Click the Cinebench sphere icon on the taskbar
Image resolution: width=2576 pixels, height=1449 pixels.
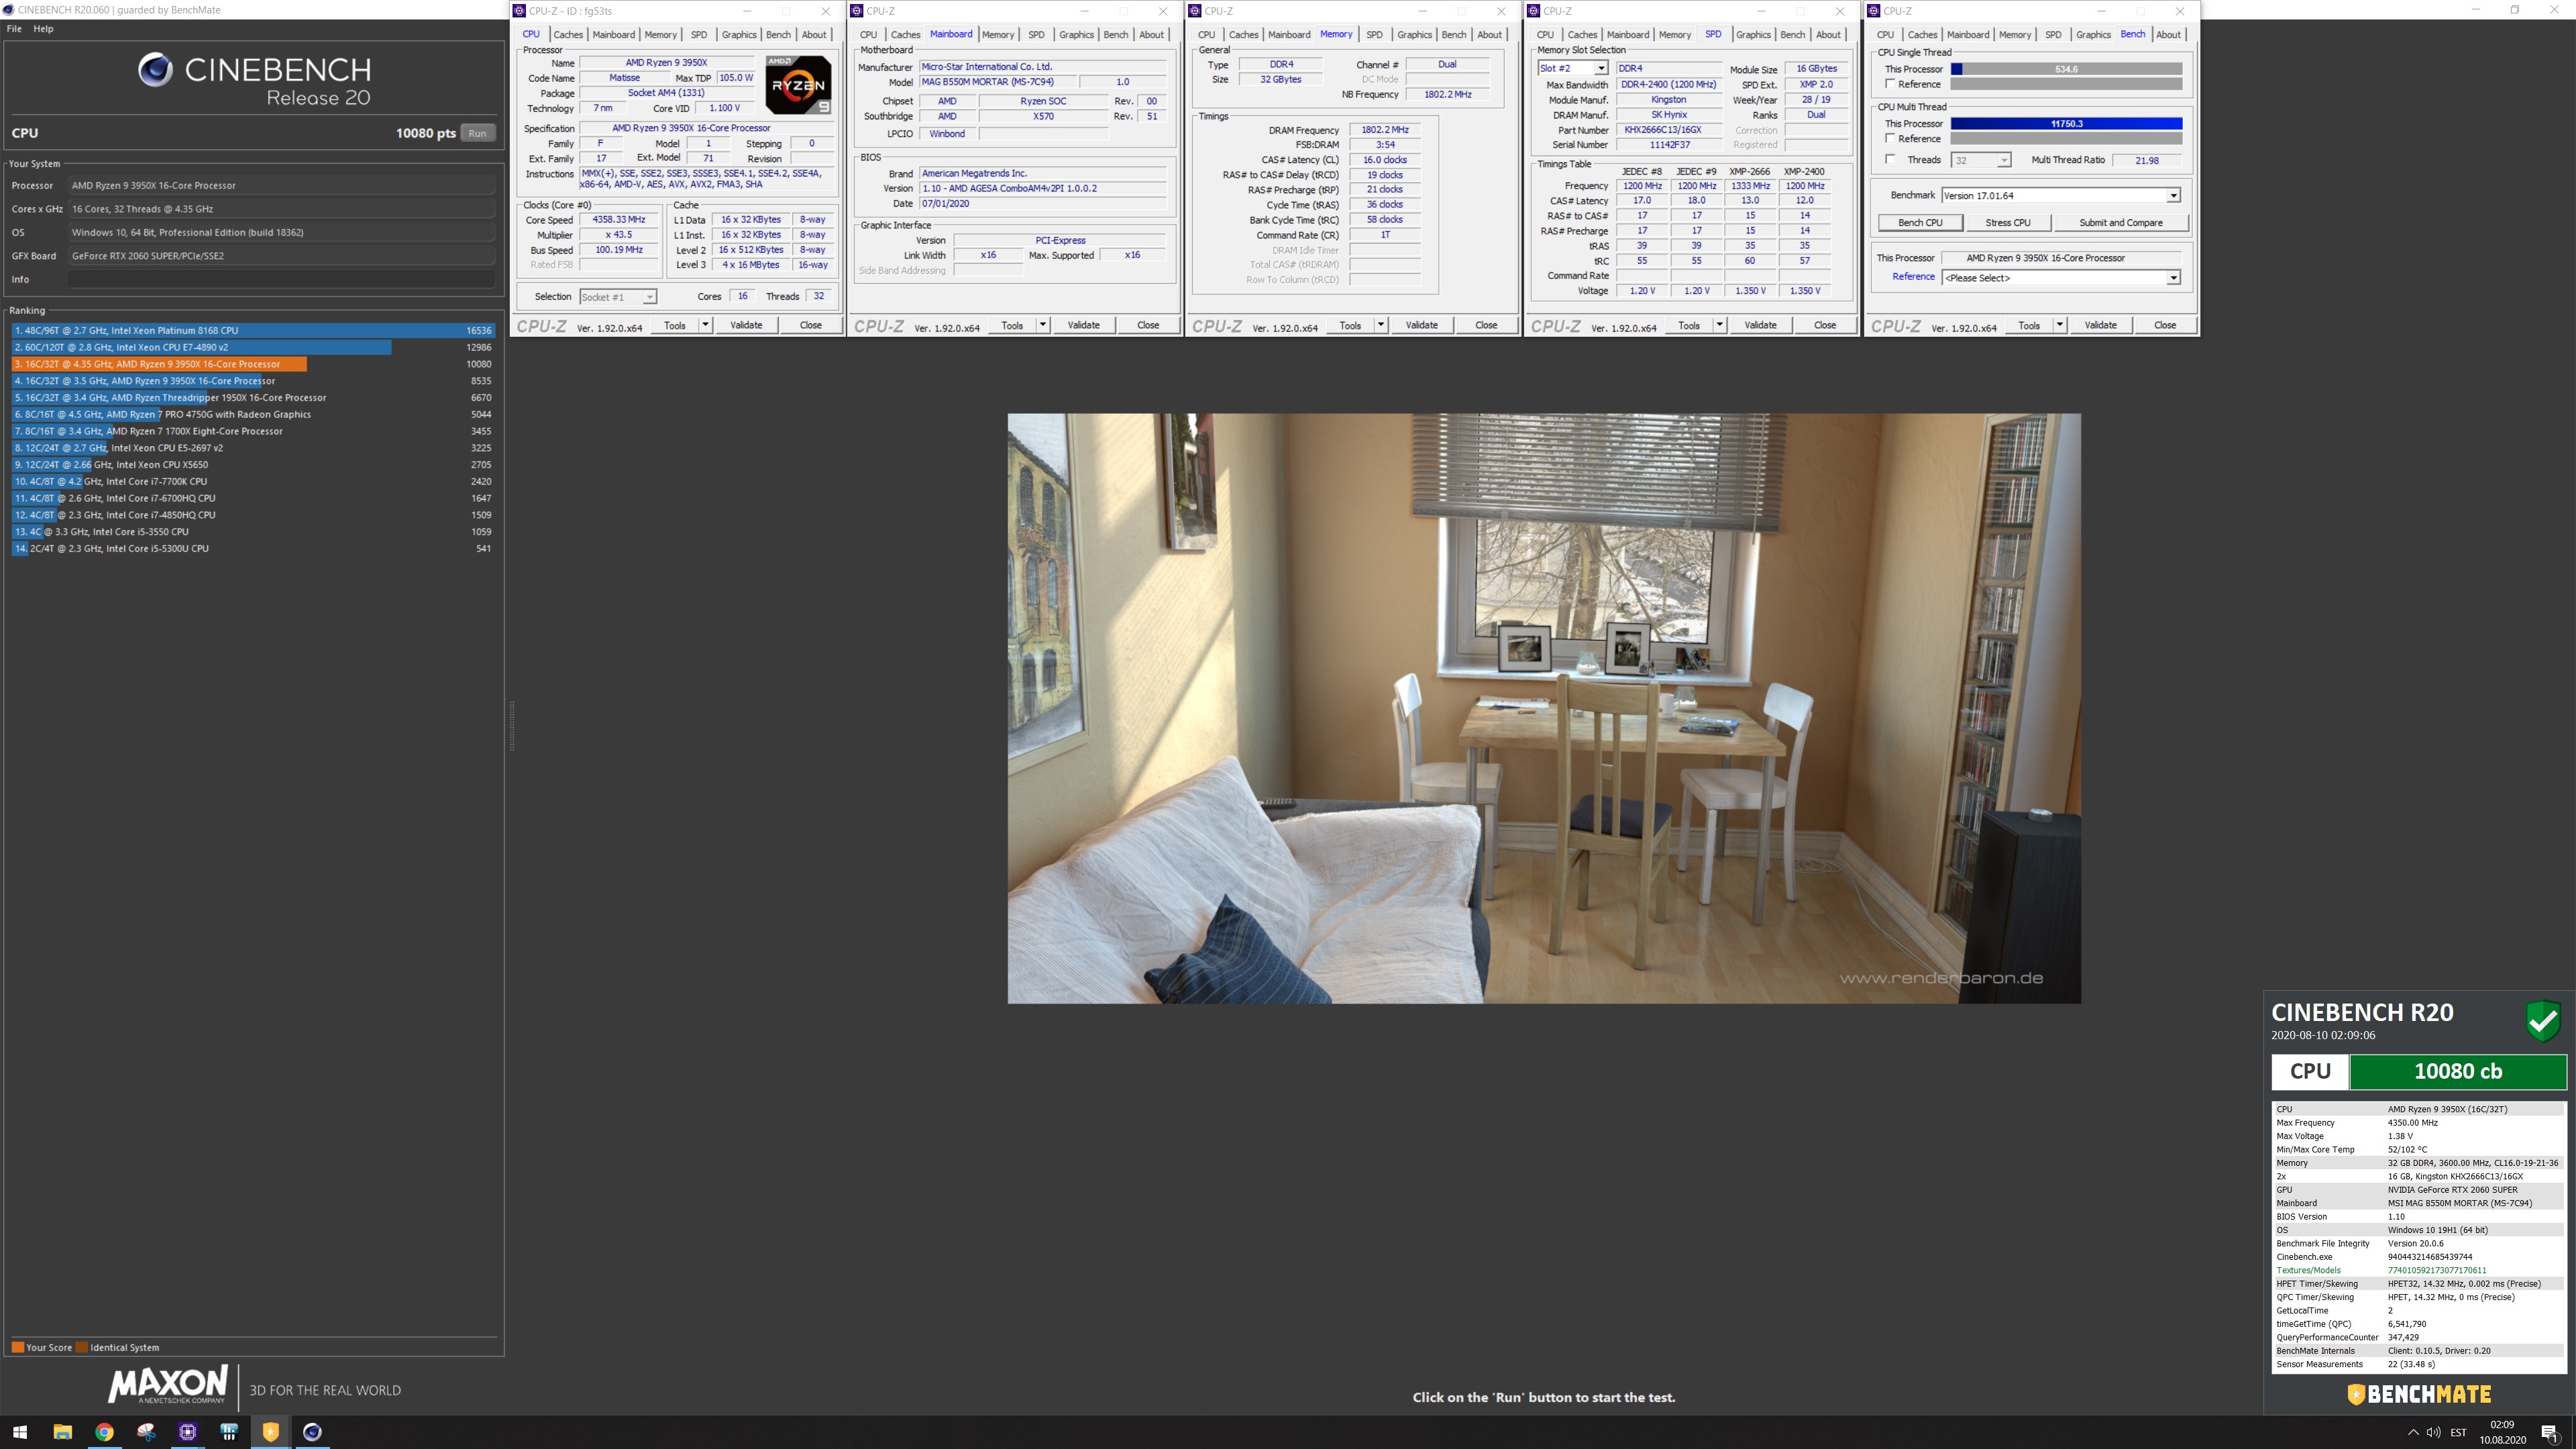pyautogui.click(x=312, y=1431)
